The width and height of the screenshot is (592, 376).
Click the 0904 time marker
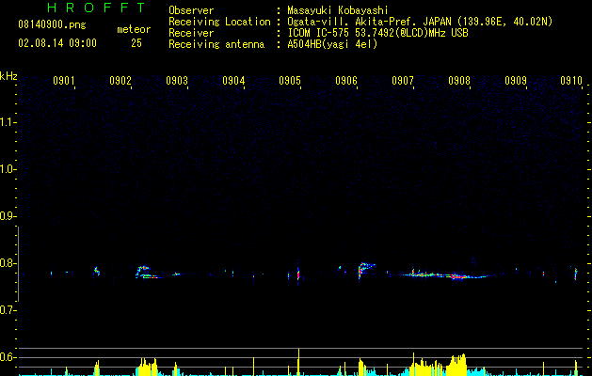pos(233,81)
